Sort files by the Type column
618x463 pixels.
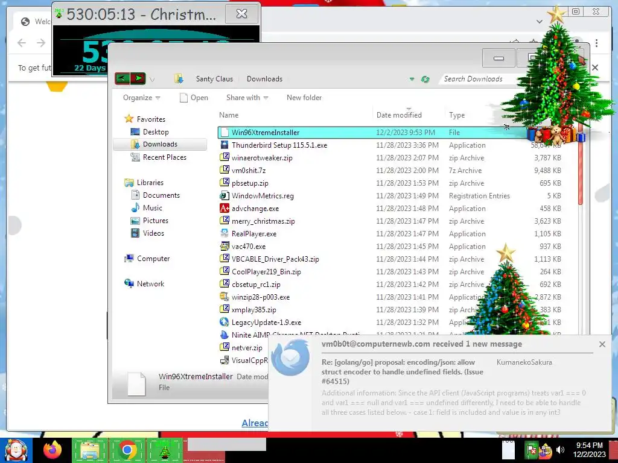point(457,115)
